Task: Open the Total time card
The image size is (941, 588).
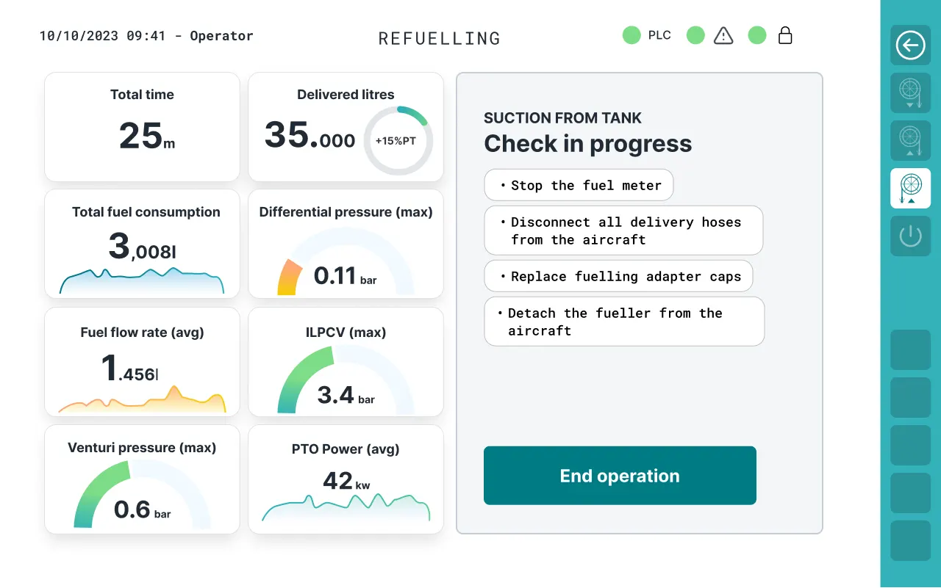Action: [142, 126]
